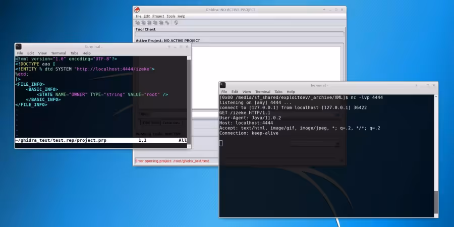Click vim status line showing project.prp path
This screenshot has height=227, width=454.
pyautogui.click(x=101, y=140)
